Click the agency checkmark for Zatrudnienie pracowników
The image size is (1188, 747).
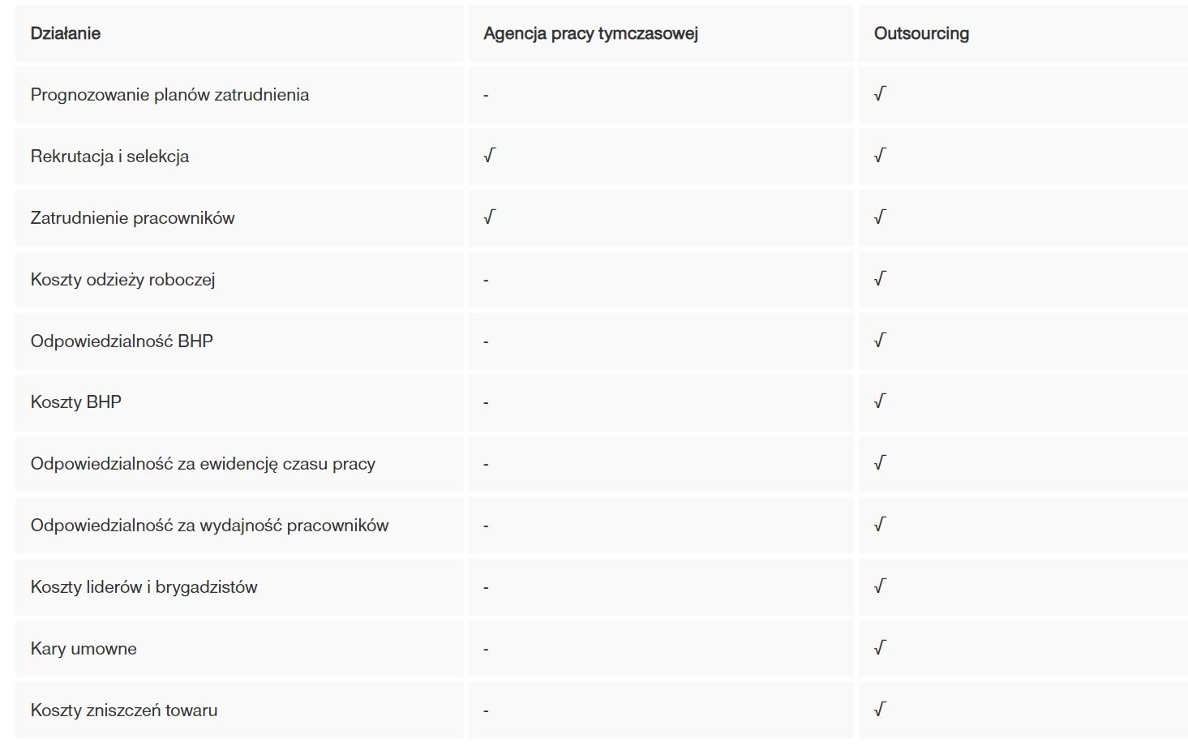point(489,217)
